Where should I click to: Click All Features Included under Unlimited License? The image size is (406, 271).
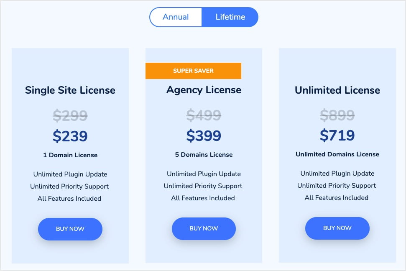pyautogui.click(x=337, y=197)
